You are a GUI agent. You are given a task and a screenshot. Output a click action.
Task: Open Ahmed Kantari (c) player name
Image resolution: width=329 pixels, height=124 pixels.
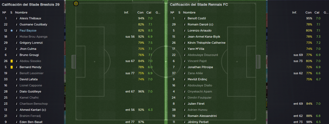click(33, 110)
